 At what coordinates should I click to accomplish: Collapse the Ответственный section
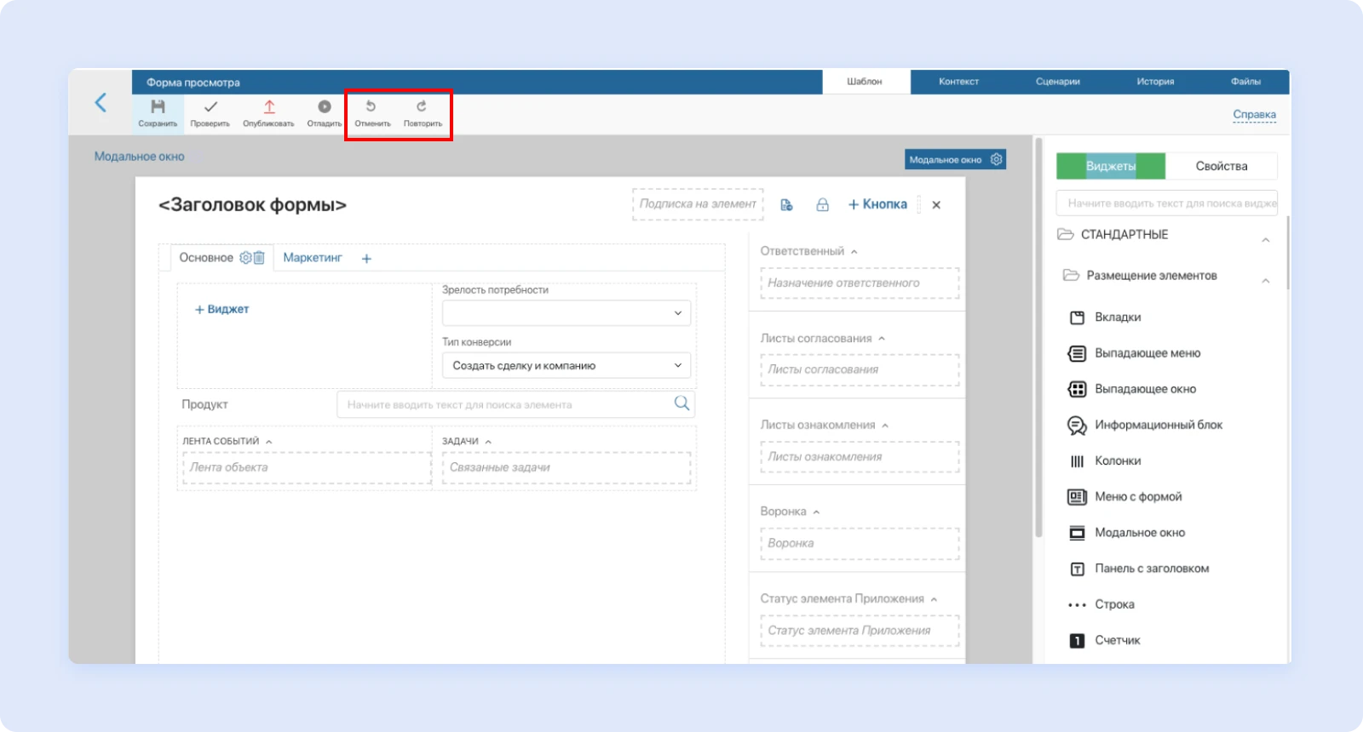[x=854, y=252]
